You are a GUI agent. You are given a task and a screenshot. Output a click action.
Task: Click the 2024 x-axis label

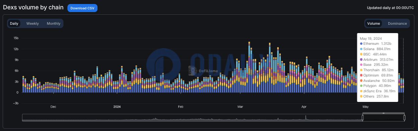click(x=117, y=107)
